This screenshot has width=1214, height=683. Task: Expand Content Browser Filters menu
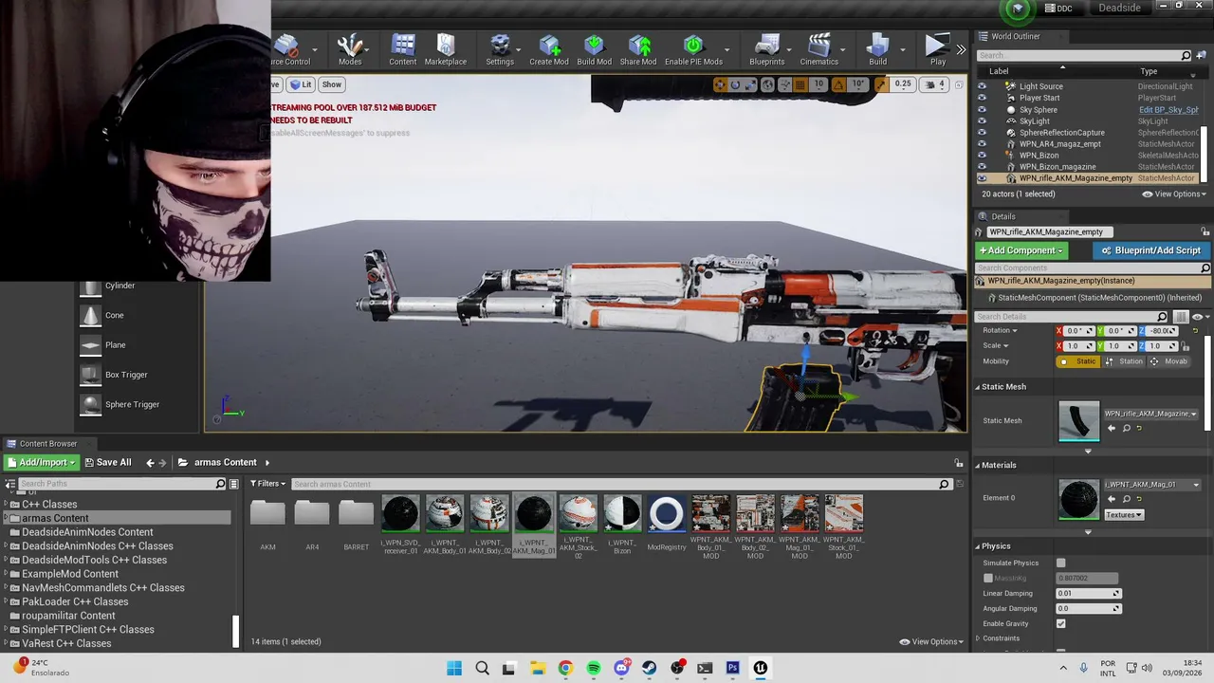tap(266, 484)
